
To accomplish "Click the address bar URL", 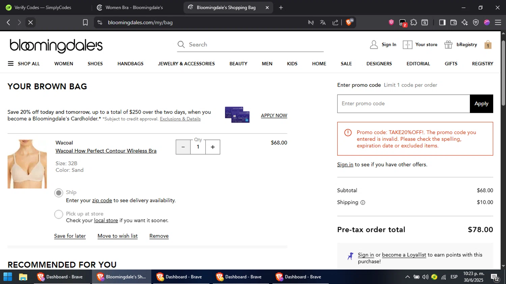I will [x=140, y=23].
